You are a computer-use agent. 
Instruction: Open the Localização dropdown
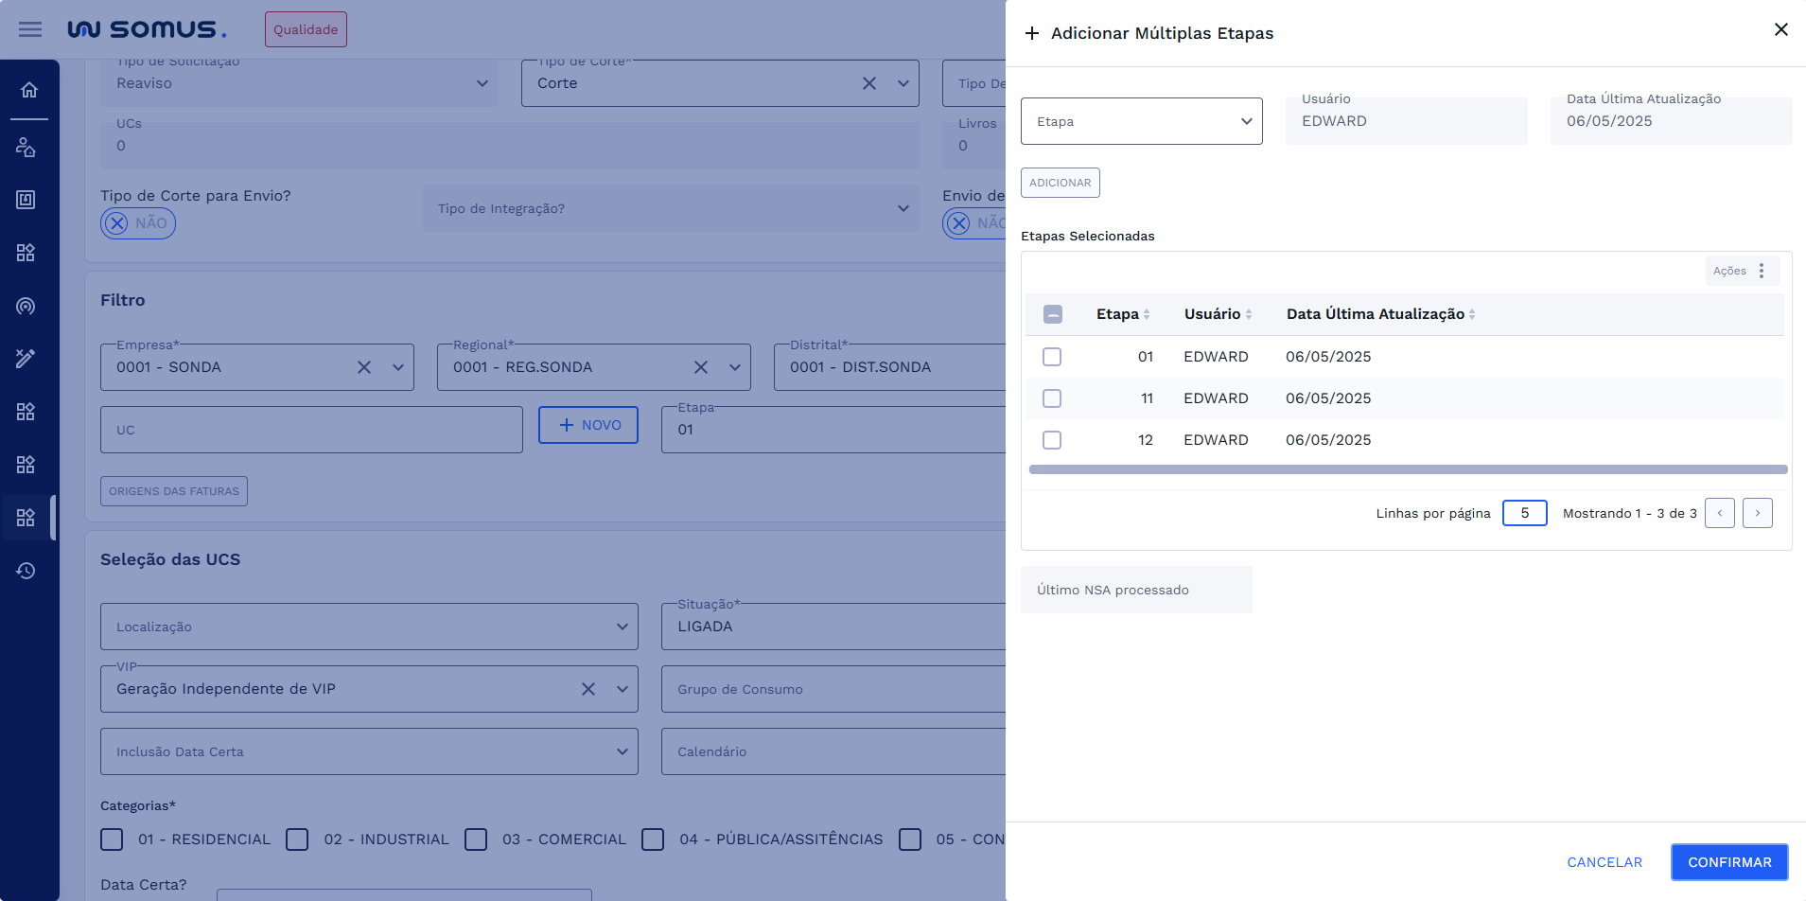coord(369,627)
